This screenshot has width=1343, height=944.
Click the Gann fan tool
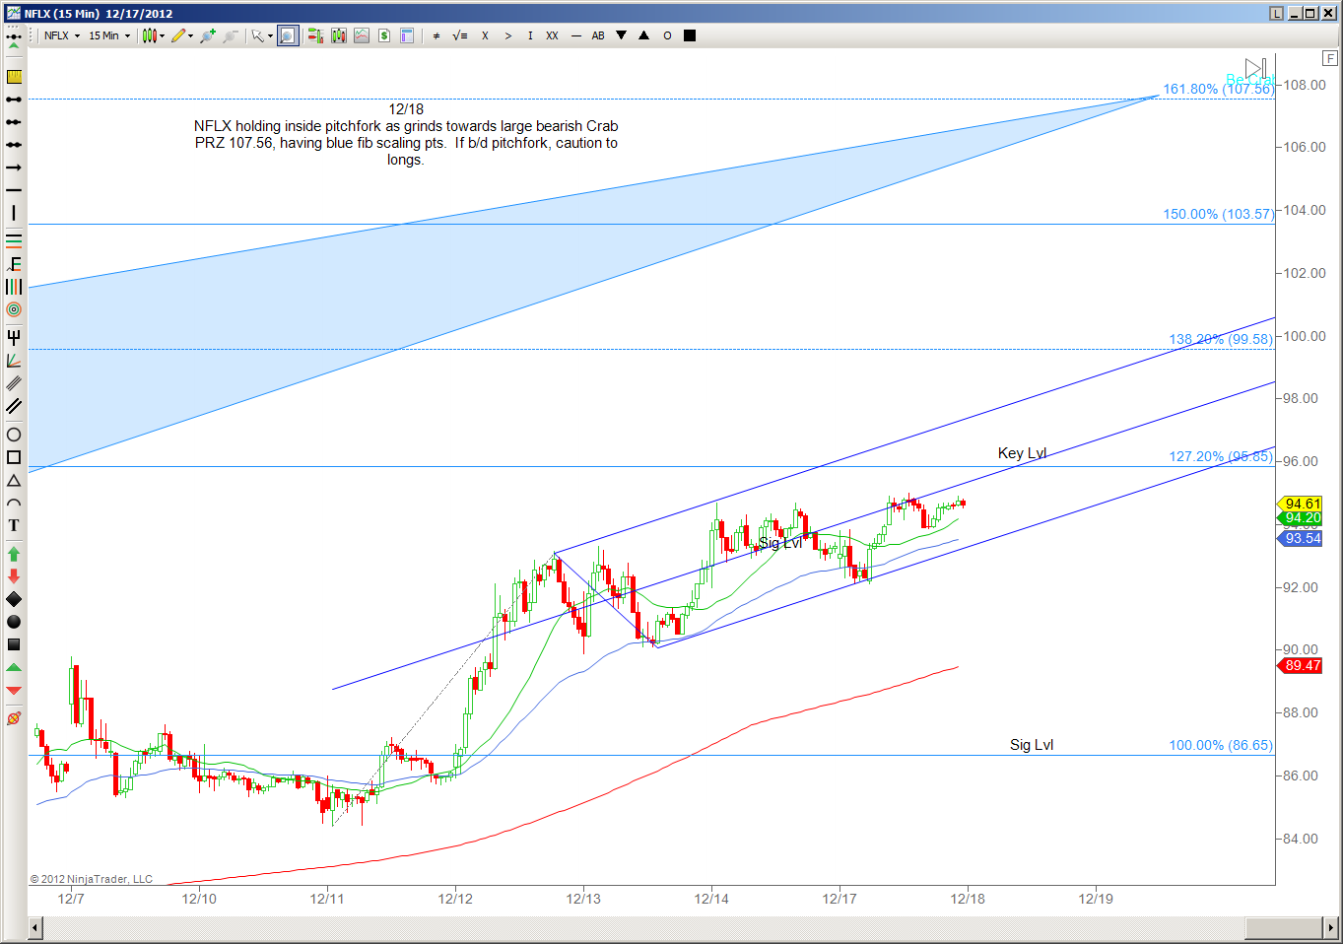coord(14,361)
